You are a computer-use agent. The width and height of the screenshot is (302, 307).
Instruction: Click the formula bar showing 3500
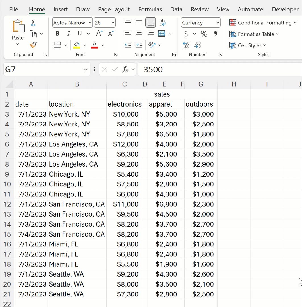tap(220, 70)
